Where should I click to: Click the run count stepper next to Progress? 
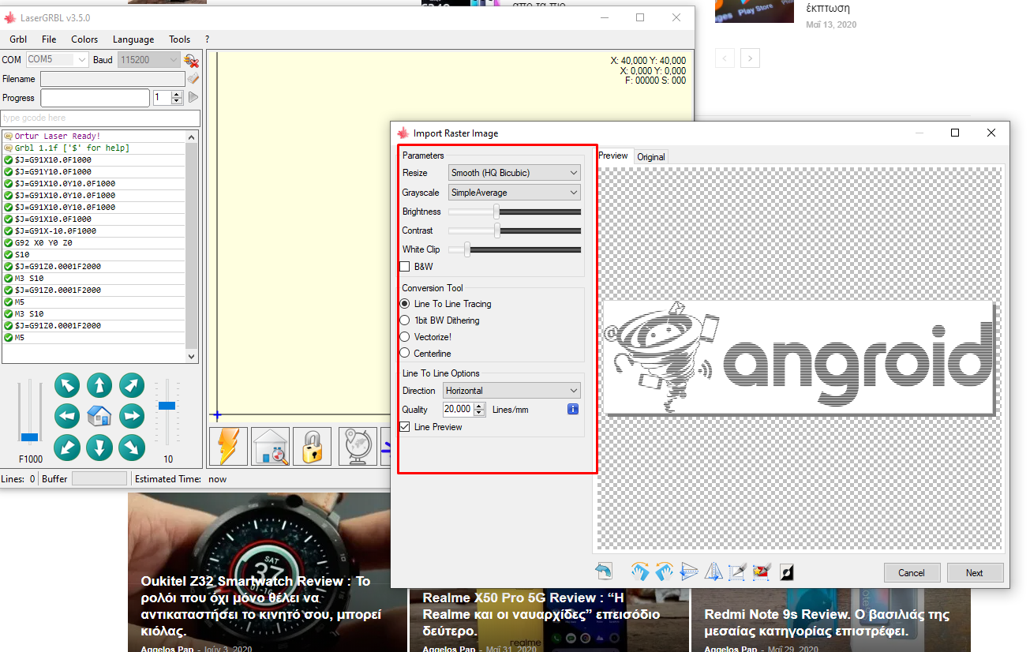tap(177, 98)
